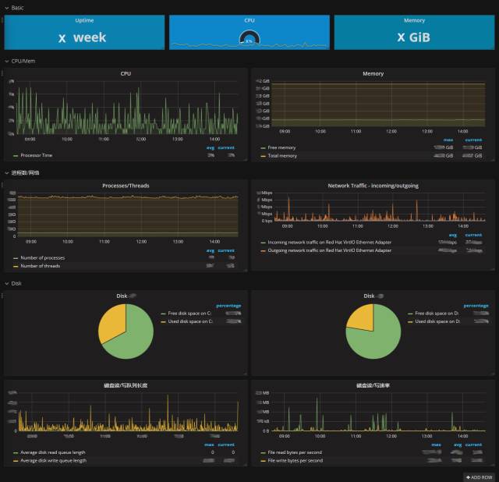Click Average disk write queue length swatch
This screenshot has height=482, width=499.
point(16,461)
